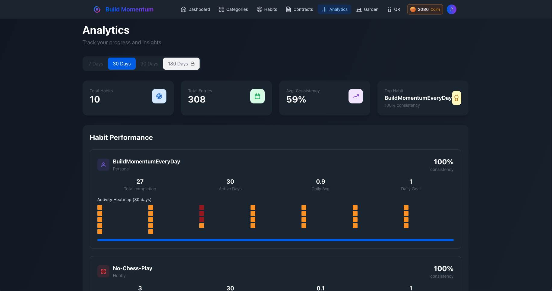Image resolution: width=552 pixels, height=291 pixels.
Task: Open the Analytics navigation tab
Action: pyautogui.click(x=334, y=9)
